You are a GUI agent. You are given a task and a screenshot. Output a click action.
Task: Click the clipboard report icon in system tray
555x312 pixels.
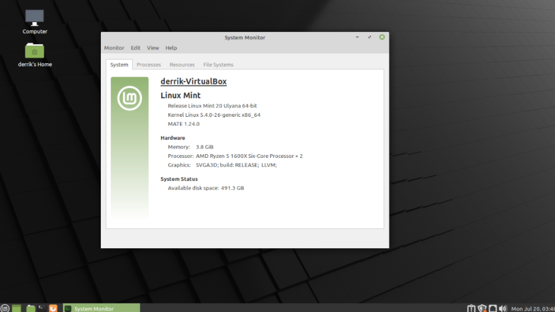[472, 308]
